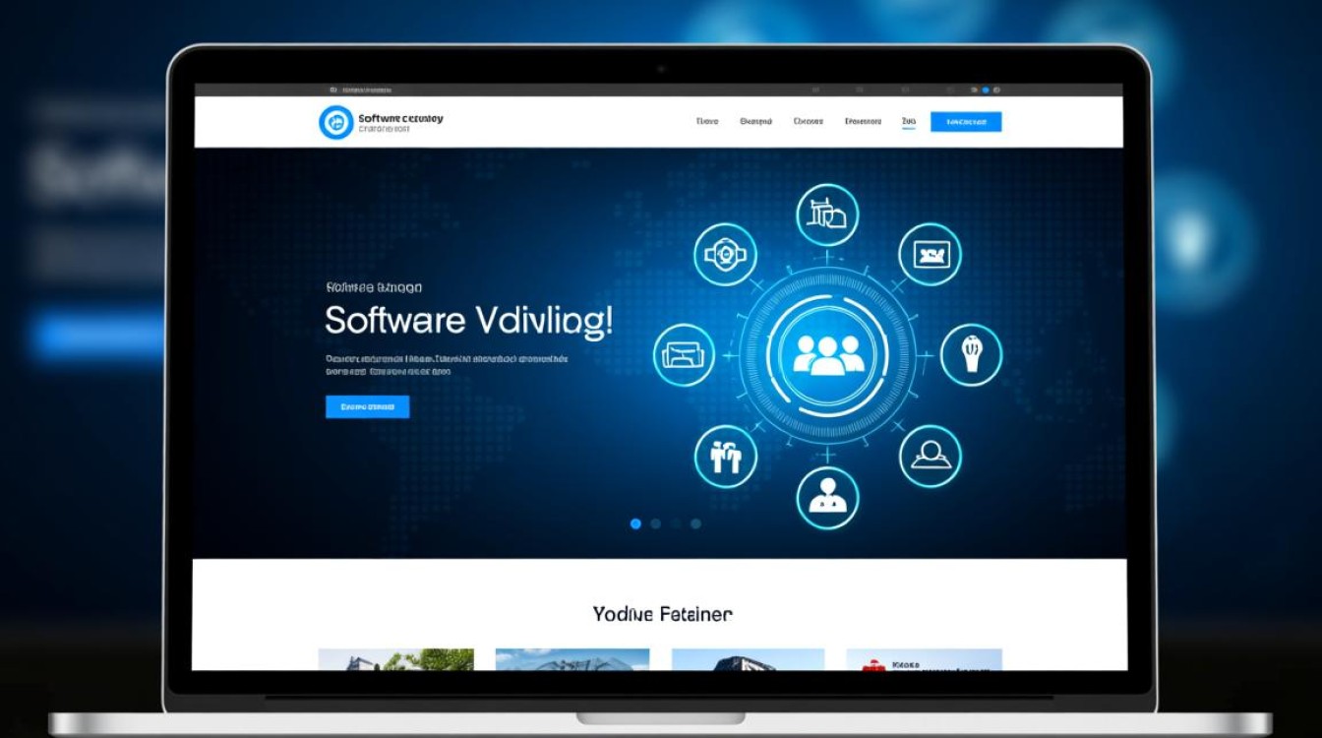
Task: Switch to the second carousel slide dot
Action: click(656, 523)
